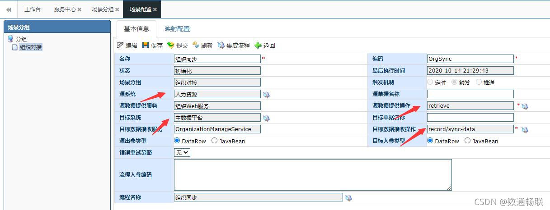Click the 状态 field showing 初始化
Image resolution: width=550 pixels, height=210 pixels.
coord(217,71)
